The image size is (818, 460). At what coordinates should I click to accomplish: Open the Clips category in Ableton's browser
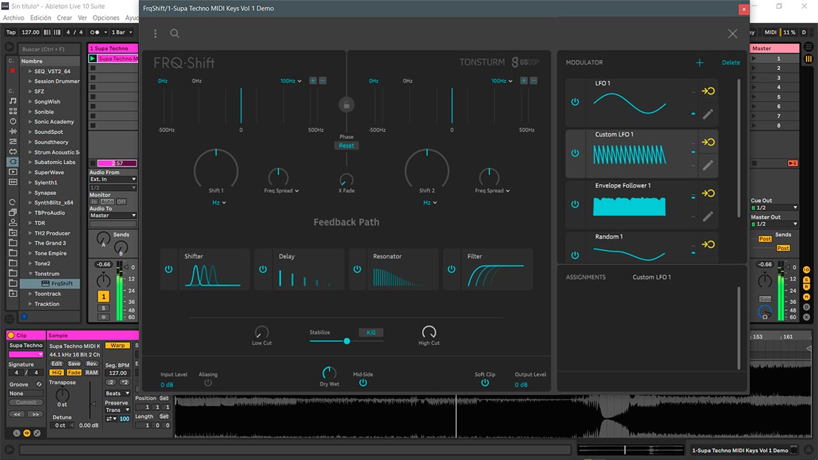[x=13, y=172]
